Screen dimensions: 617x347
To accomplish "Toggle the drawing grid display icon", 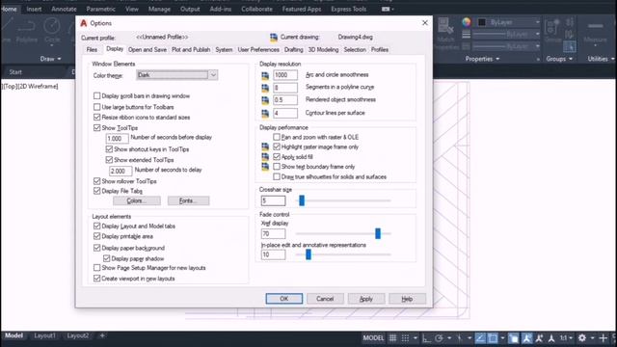I will tap(392, 338).
